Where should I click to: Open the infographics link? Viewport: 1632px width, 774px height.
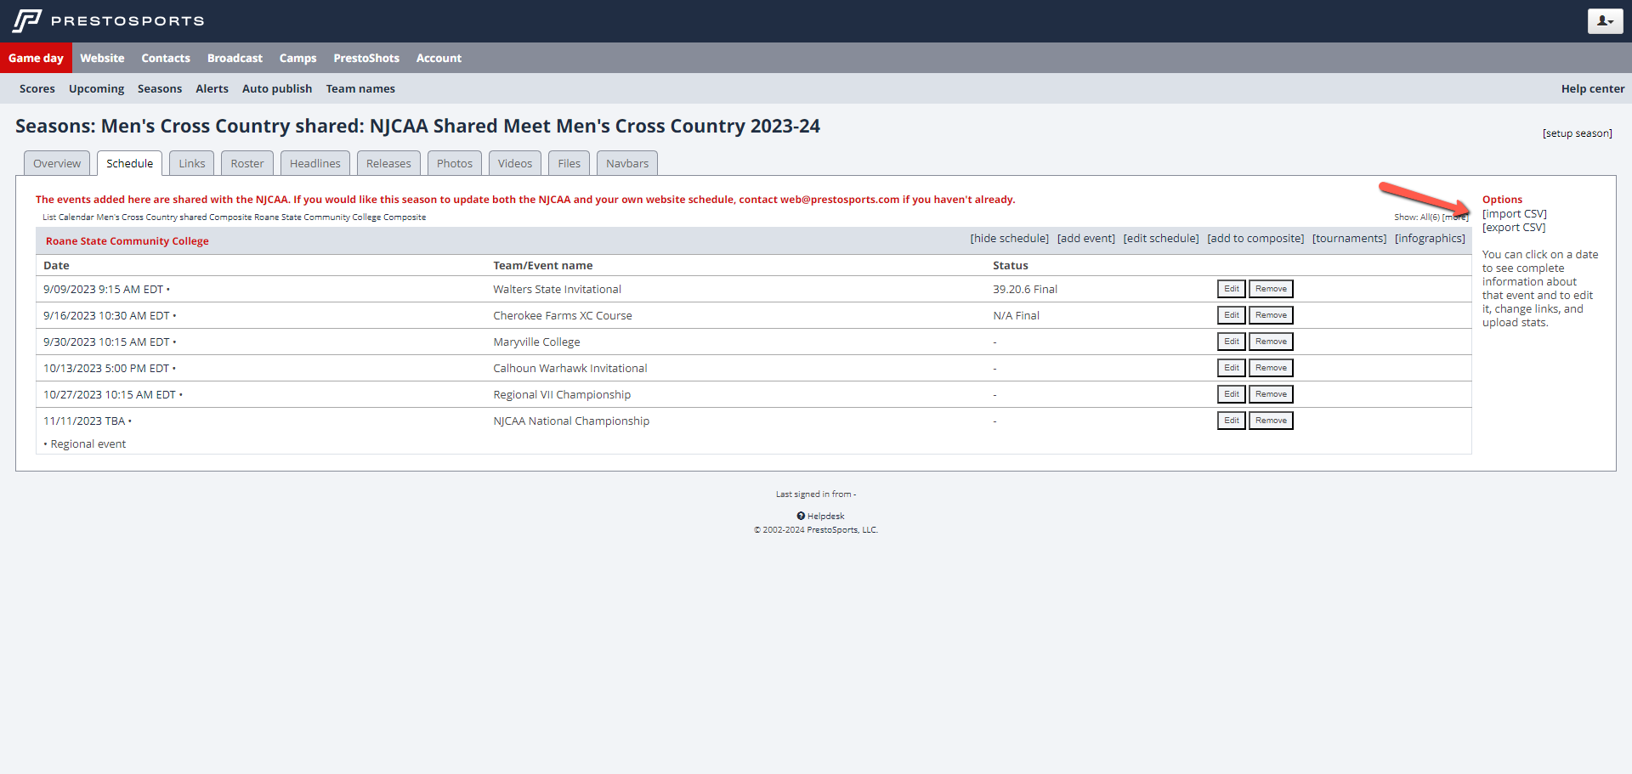click(1430, 239)
